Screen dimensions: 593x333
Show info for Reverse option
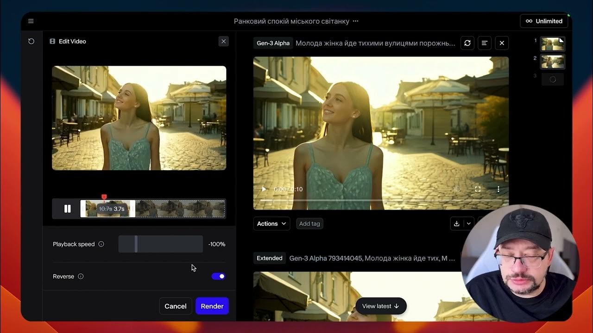tap(81, 277)
